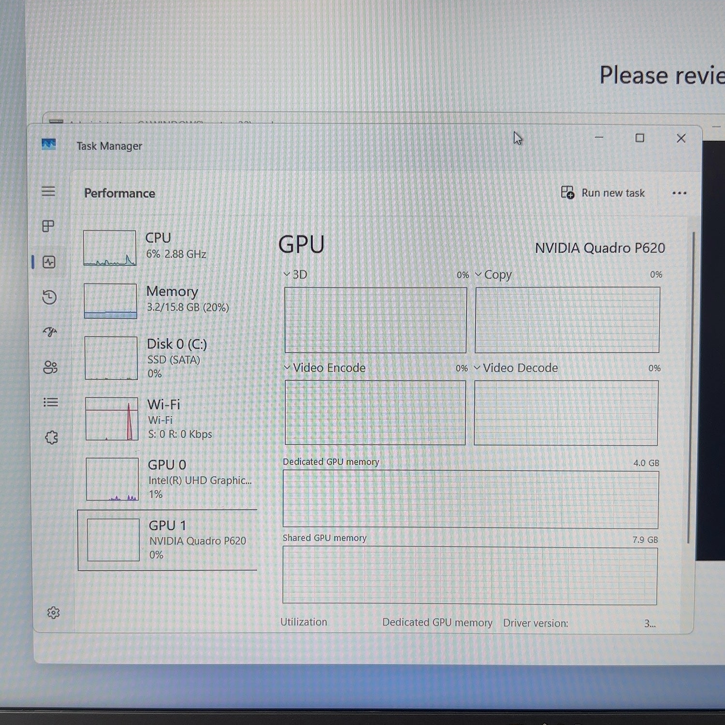
Task: Open the three-dot more options menu
Action: pyautogui.click(x=679, y=193)
